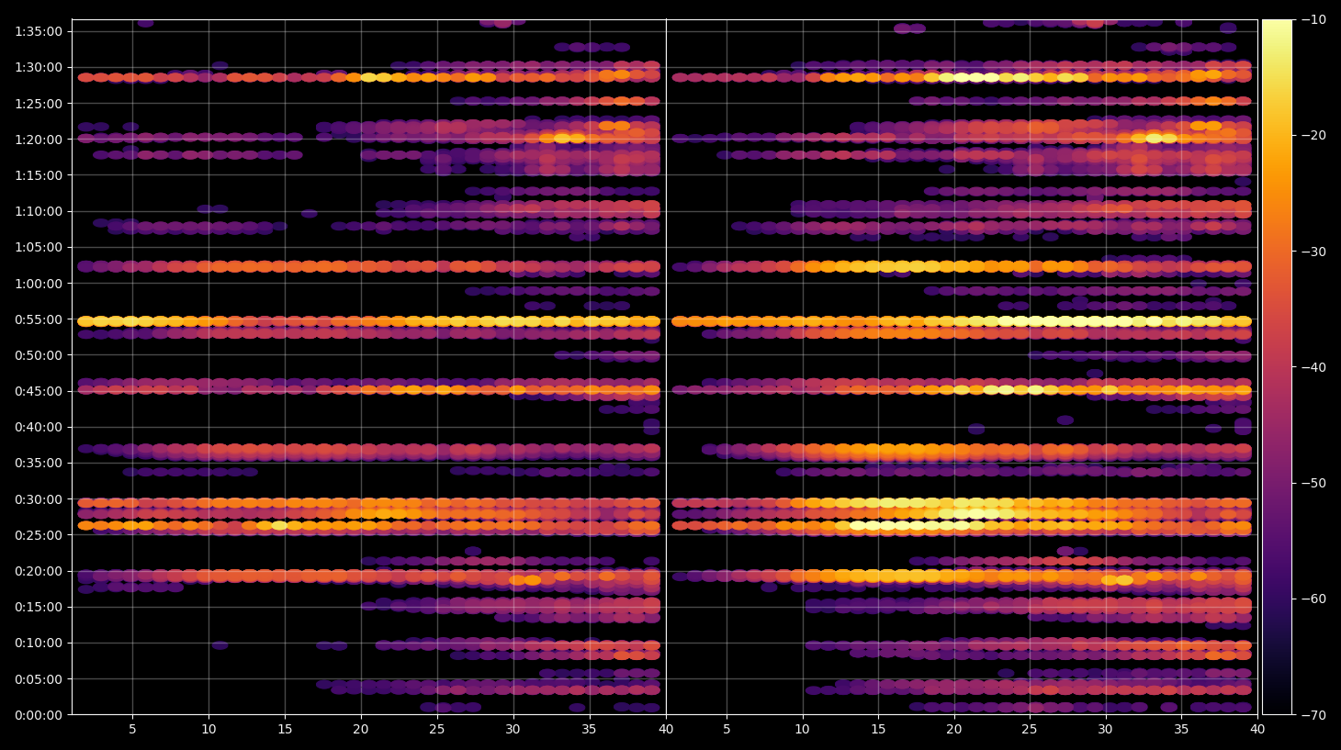1341x750 pixels.
Task: Click the −50 colorbar tick label
Action: click(1313, 483)
